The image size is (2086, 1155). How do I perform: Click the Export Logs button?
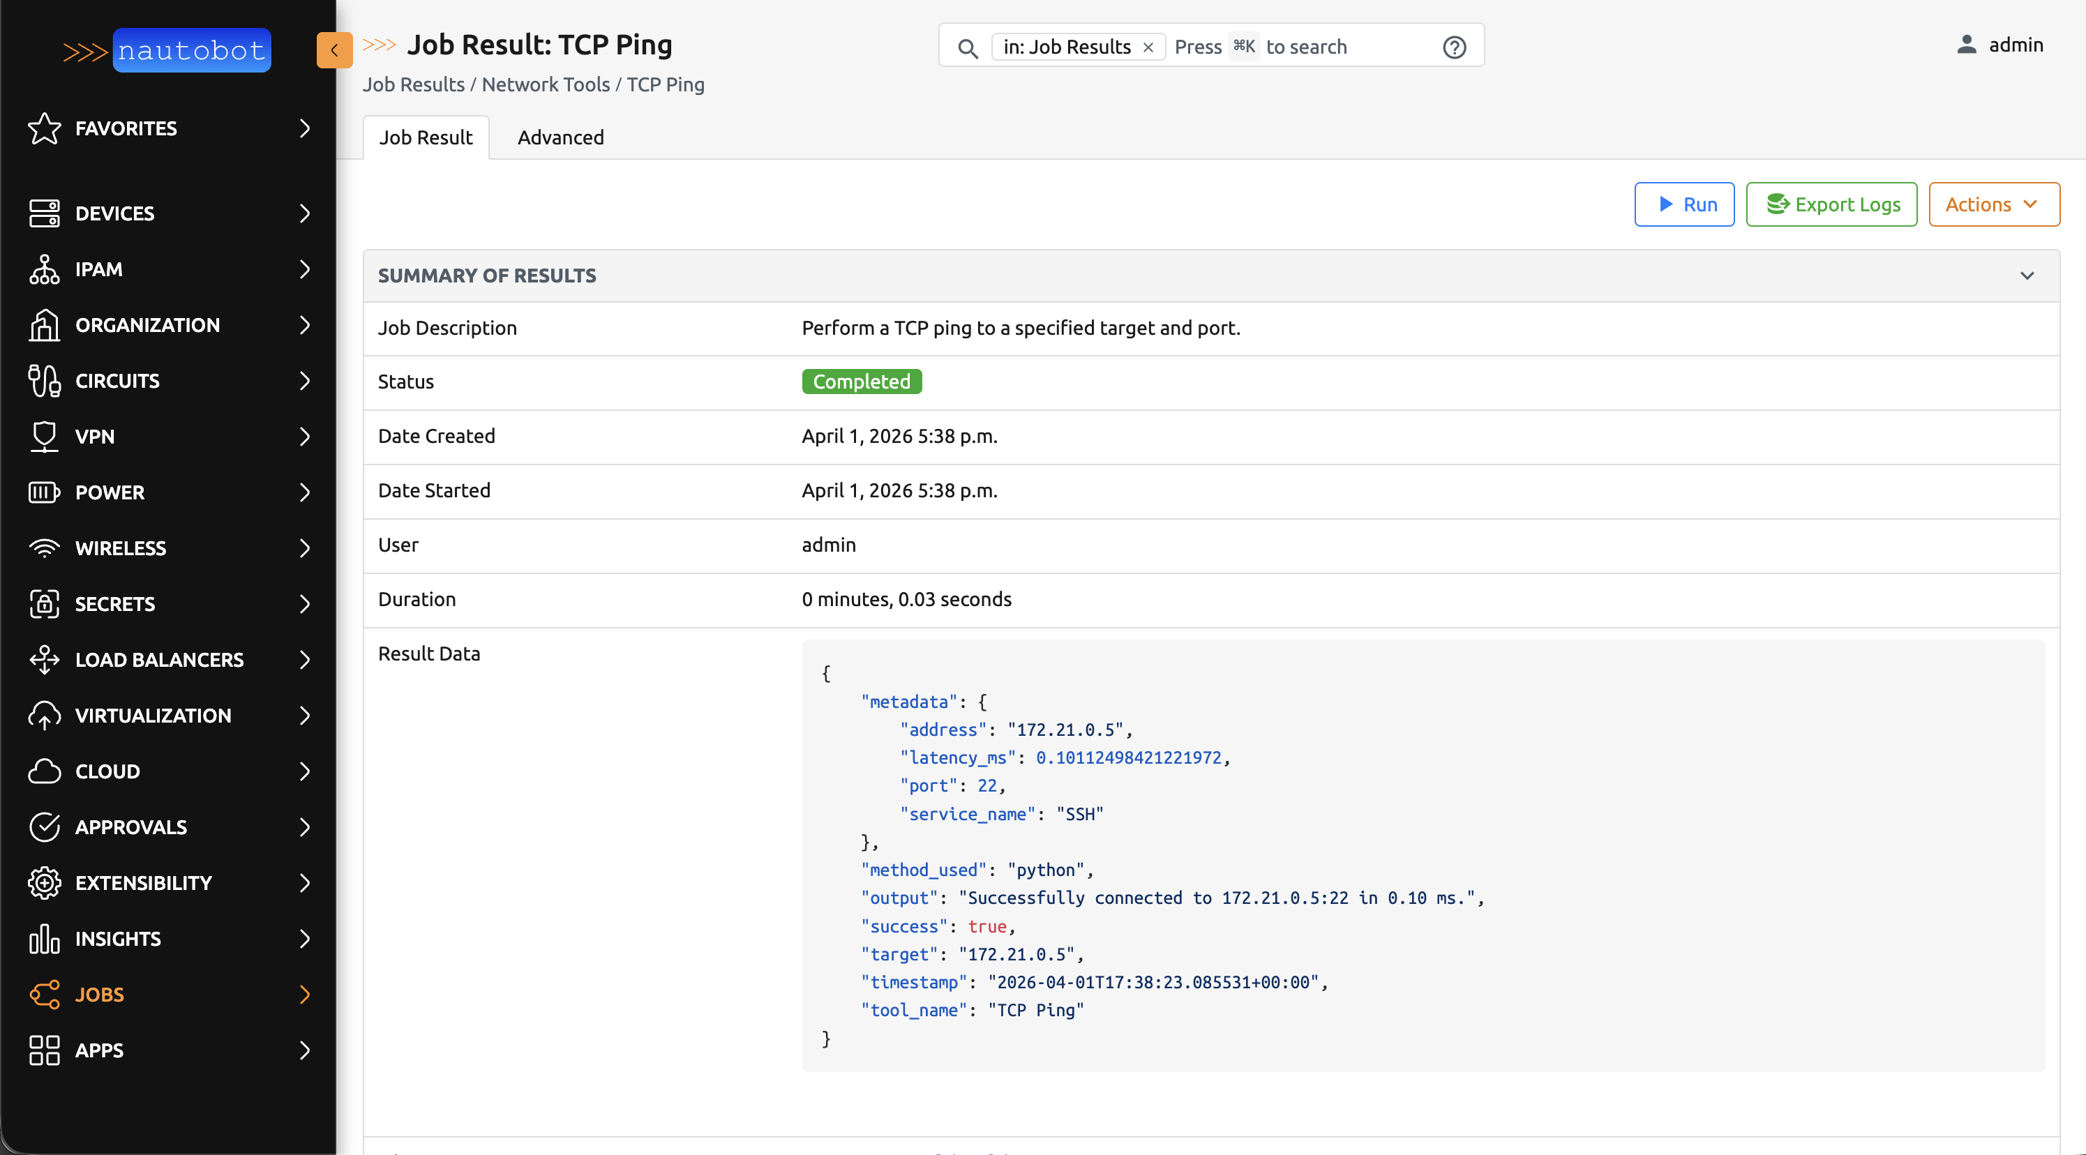1831,204
